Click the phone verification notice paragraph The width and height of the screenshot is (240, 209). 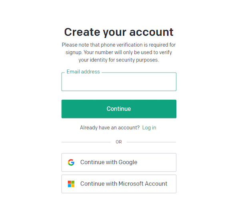[119, 52]
